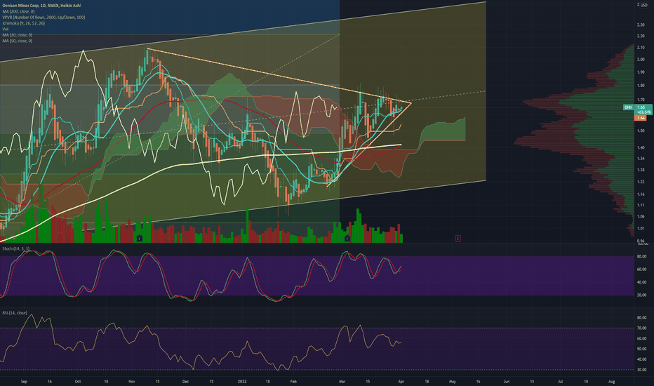The width and height of the screenshot is (654, 386).
Task: Click the 2022 label on time axis
Action: [242, 381]
